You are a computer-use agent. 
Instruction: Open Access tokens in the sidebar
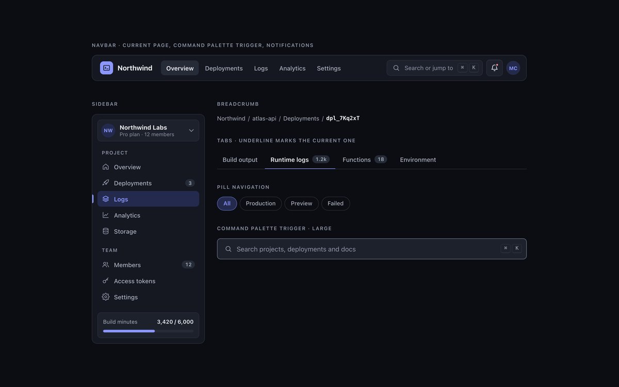[148, 281]
